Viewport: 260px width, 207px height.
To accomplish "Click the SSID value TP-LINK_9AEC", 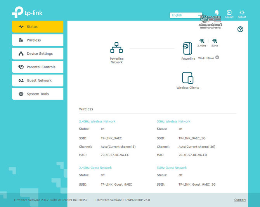I will coord(111,138).
